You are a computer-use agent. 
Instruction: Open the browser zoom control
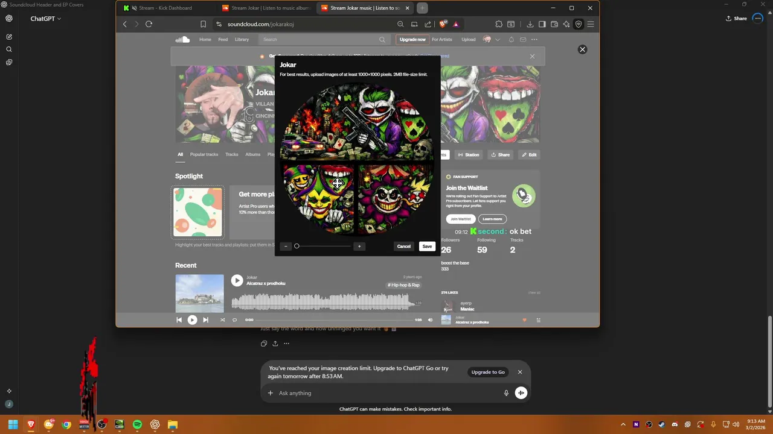click(x=400, y=24)
